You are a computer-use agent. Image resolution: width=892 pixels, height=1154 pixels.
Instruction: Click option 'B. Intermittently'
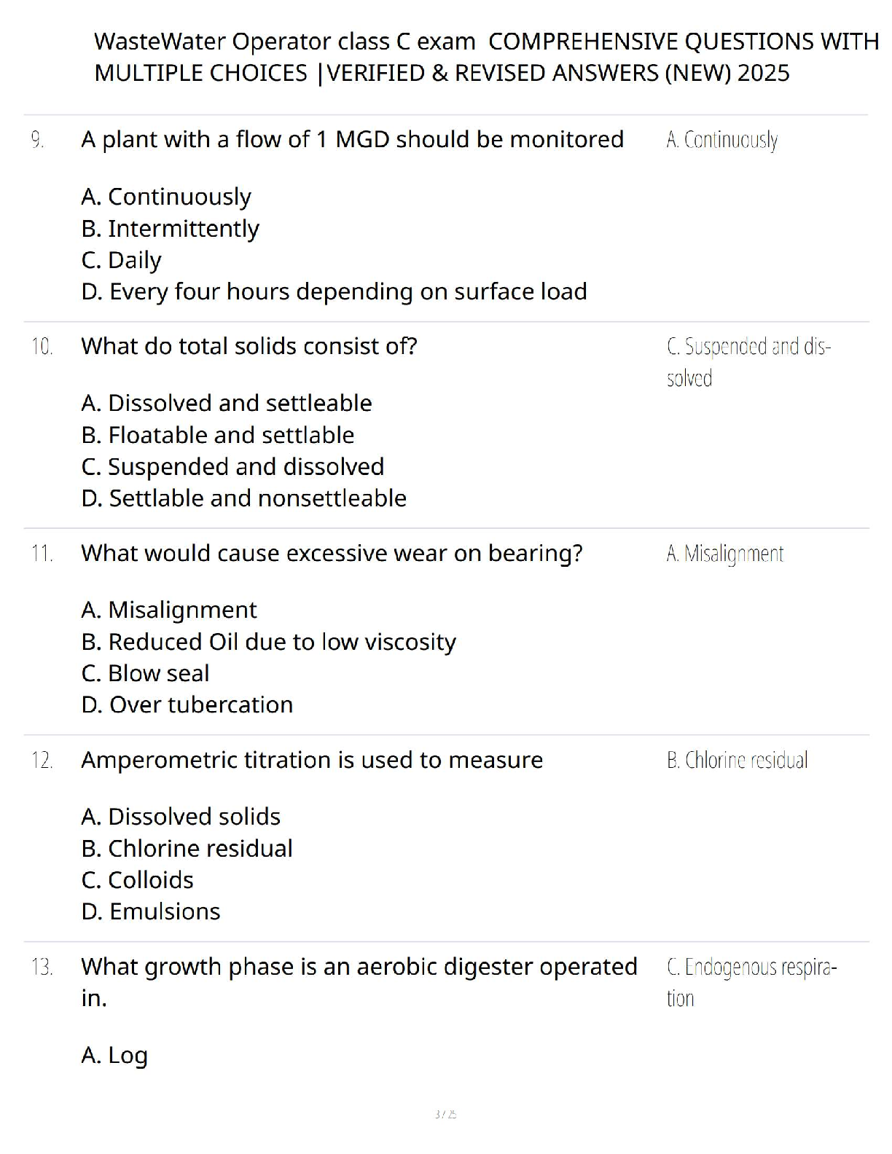click(170, 229)
